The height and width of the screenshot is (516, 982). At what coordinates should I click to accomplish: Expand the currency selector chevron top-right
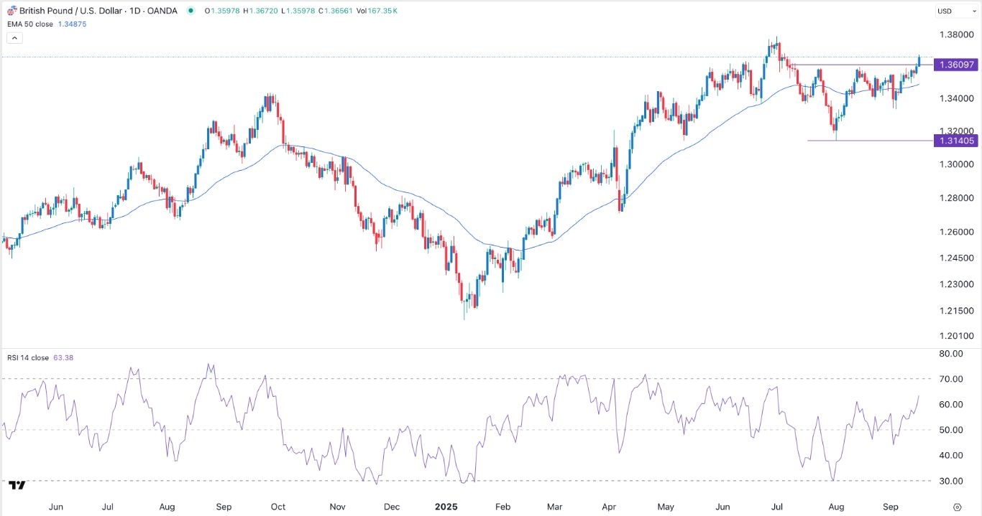pyautogui.click(x=973, y=11)
